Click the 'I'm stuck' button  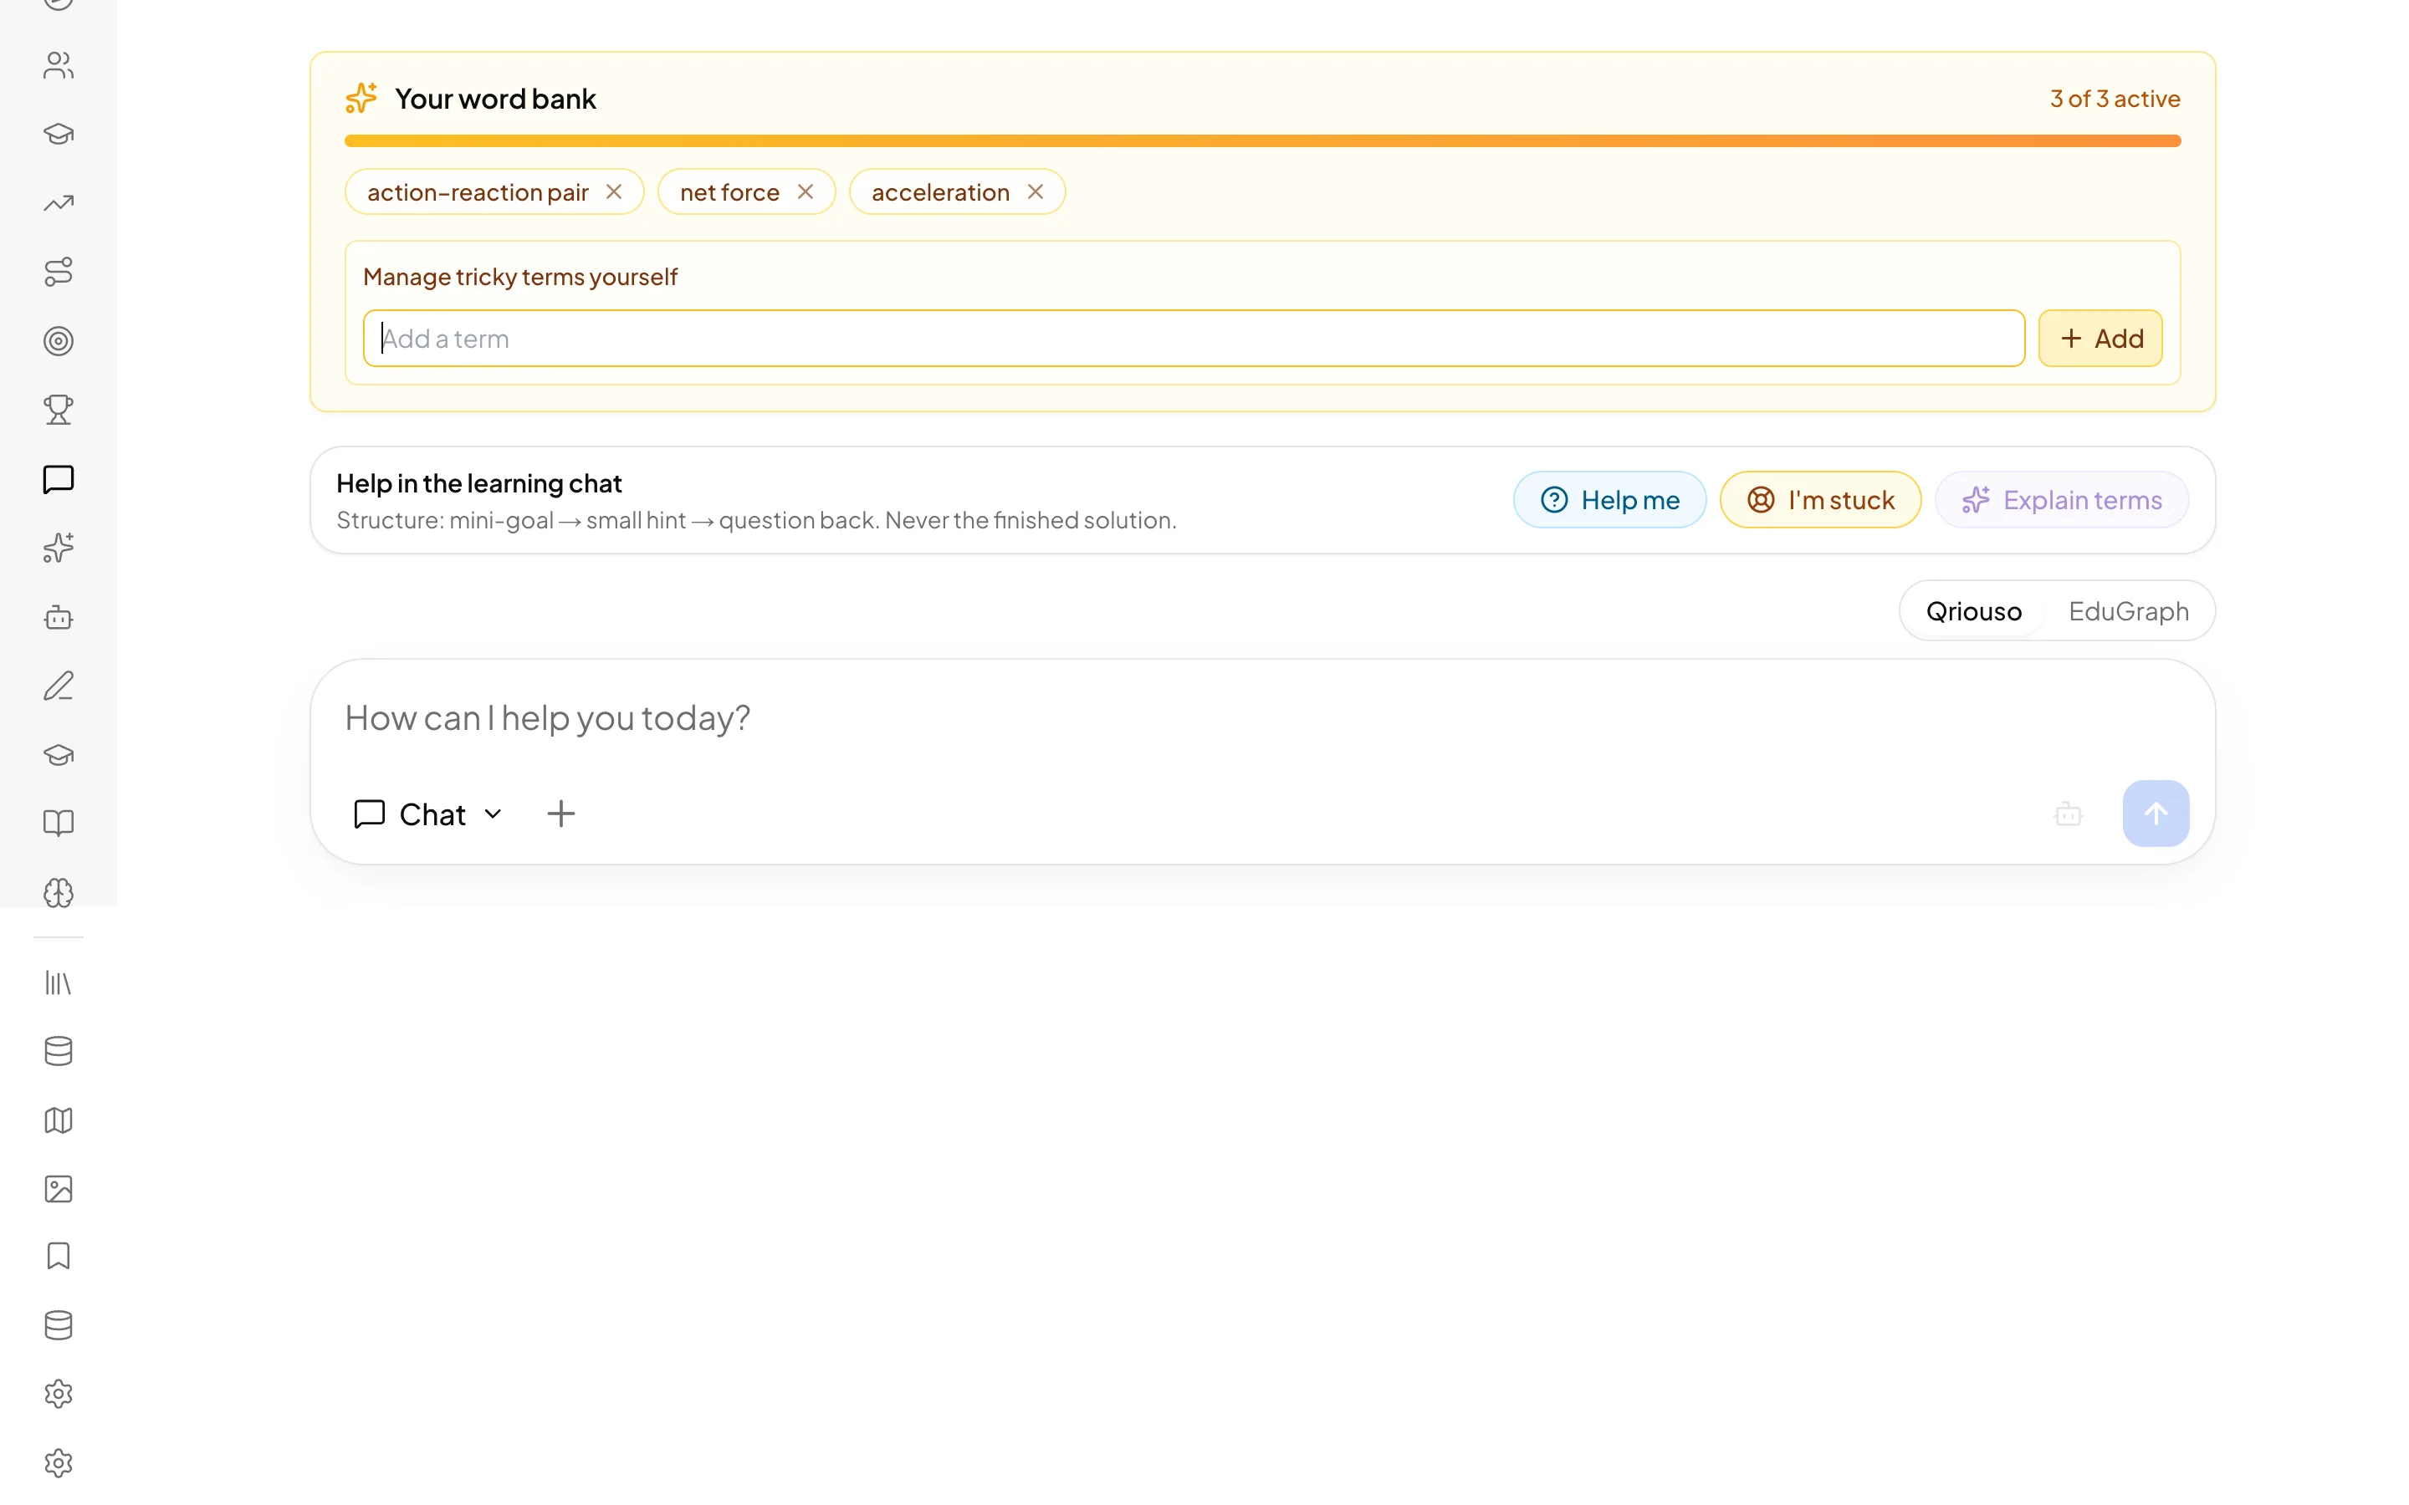(x=1821, y=500)
